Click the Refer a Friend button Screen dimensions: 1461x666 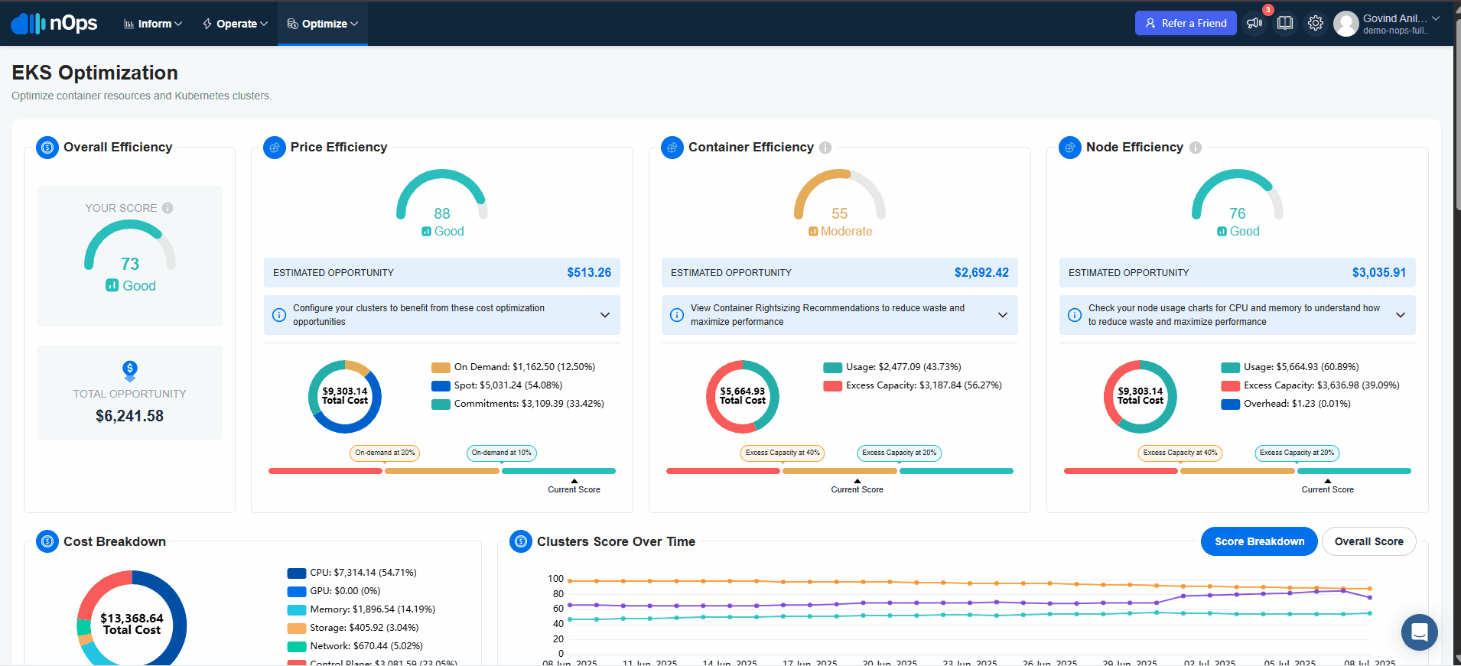pos(1186,23)
